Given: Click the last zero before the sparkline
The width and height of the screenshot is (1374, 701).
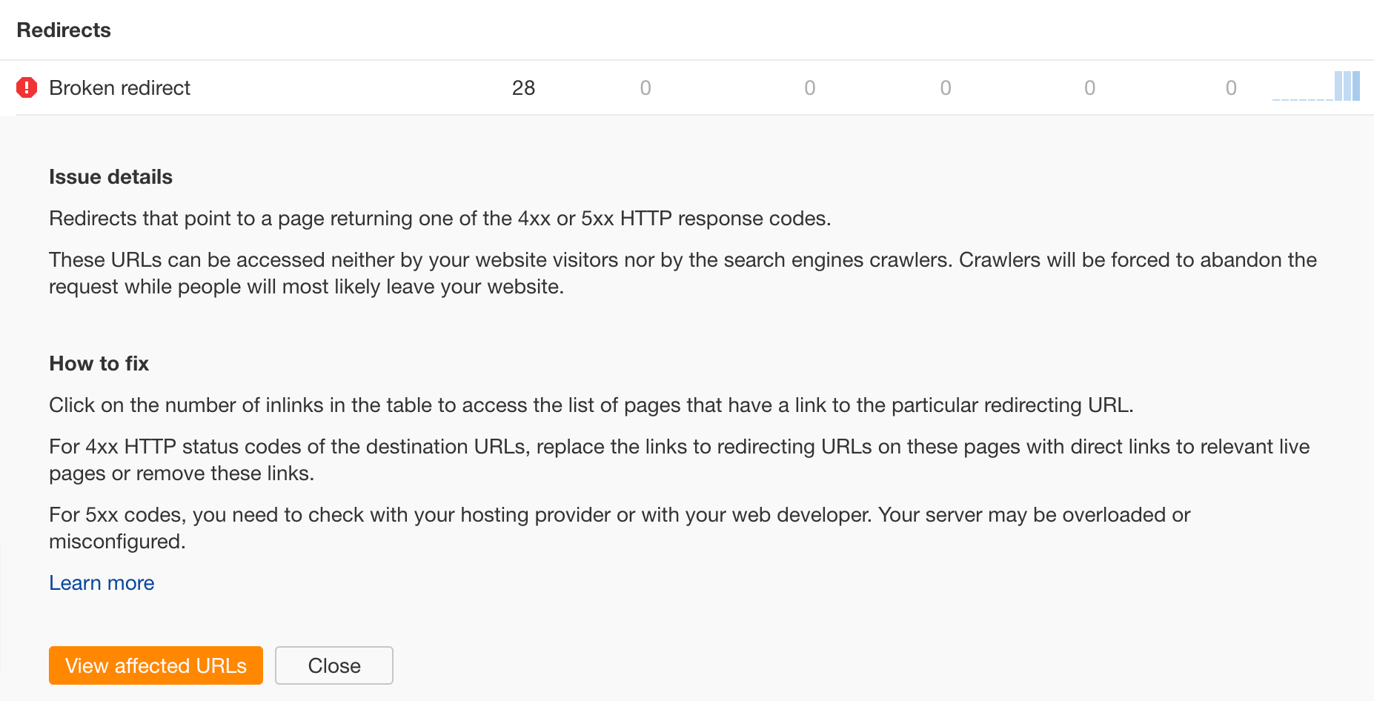Looking at the screenshot, I should pyautogui.click(x=1230, y=87).
